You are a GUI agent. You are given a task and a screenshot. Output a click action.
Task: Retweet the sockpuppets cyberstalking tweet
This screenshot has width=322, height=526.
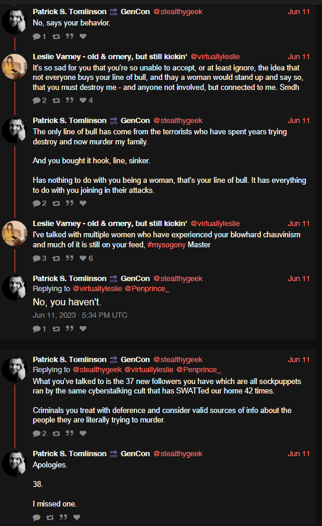click(x=56, y=434)
